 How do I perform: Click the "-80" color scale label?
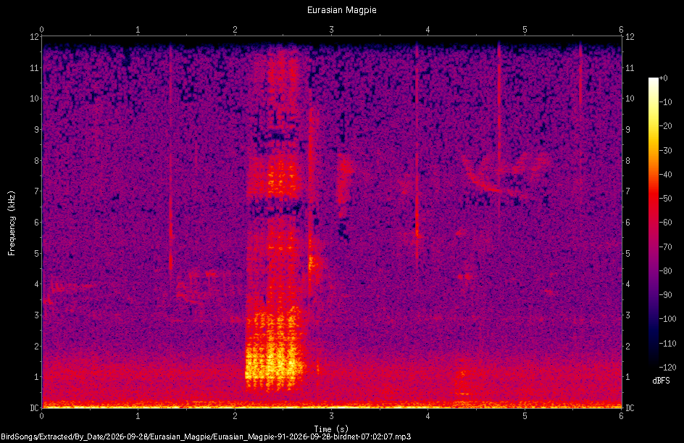pyautogui.click(x=665, y=271)
